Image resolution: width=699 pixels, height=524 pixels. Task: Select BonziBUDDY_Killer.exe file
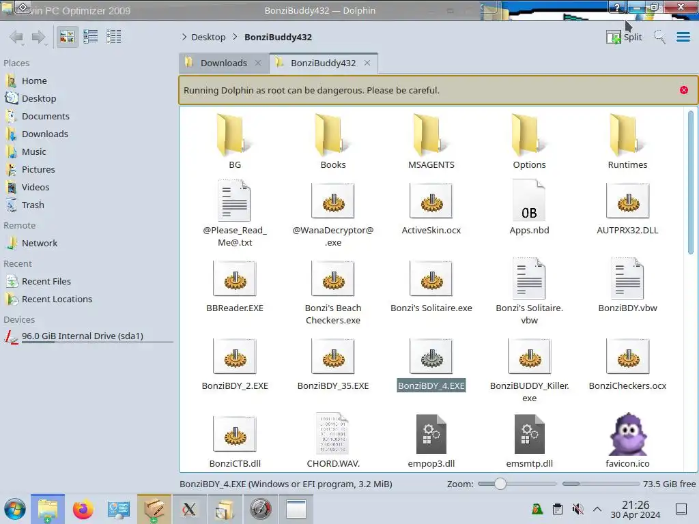[529, 369]
